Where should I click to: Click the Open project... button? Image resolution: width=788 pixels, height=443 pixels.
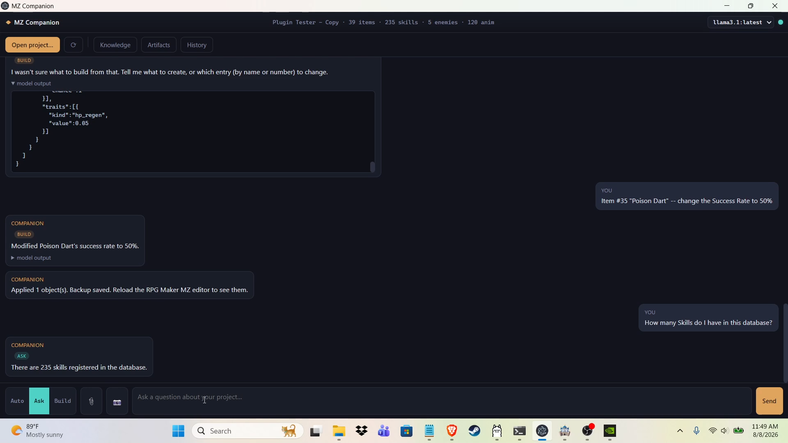[x=32, y=45]
